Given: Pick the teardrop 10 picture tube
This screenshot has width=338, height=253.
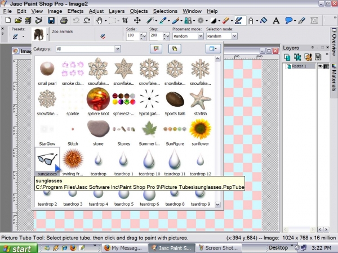Looking at the screenshot, I should [149, 162].
